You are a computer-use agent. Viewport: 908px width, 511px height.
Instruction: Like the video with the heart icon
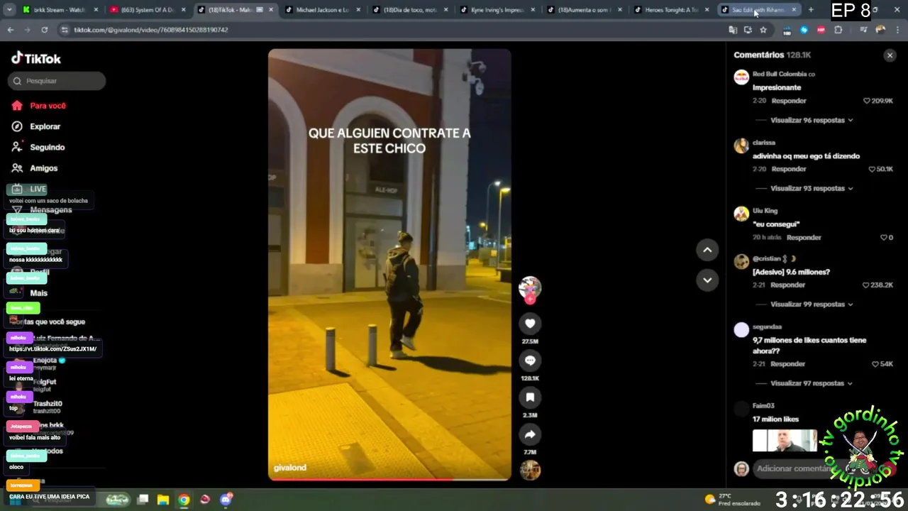click(x=530, y=324)
